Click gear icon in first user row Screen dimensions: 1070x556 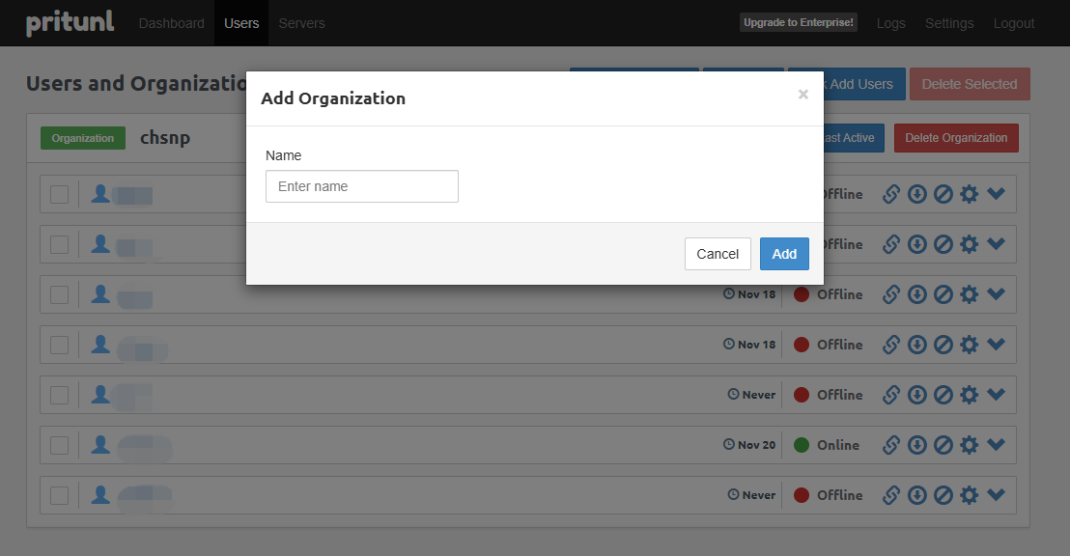click(x=970, y=194)
